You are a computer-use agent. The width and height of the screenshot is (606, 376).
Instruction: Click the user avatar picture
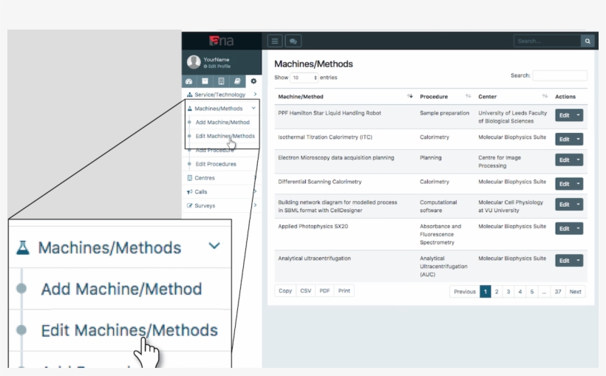point(194,62)
